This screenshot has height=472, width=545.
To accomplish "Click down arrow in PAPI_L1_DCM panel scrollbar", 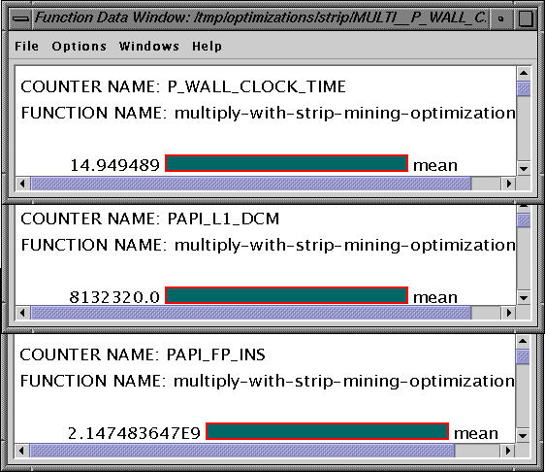I will point(524,298).
